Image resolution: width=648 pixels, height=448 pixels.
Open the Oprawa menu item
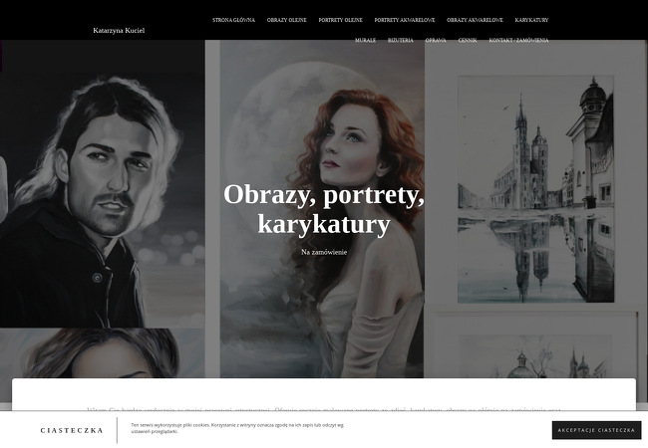click(436, 40)
